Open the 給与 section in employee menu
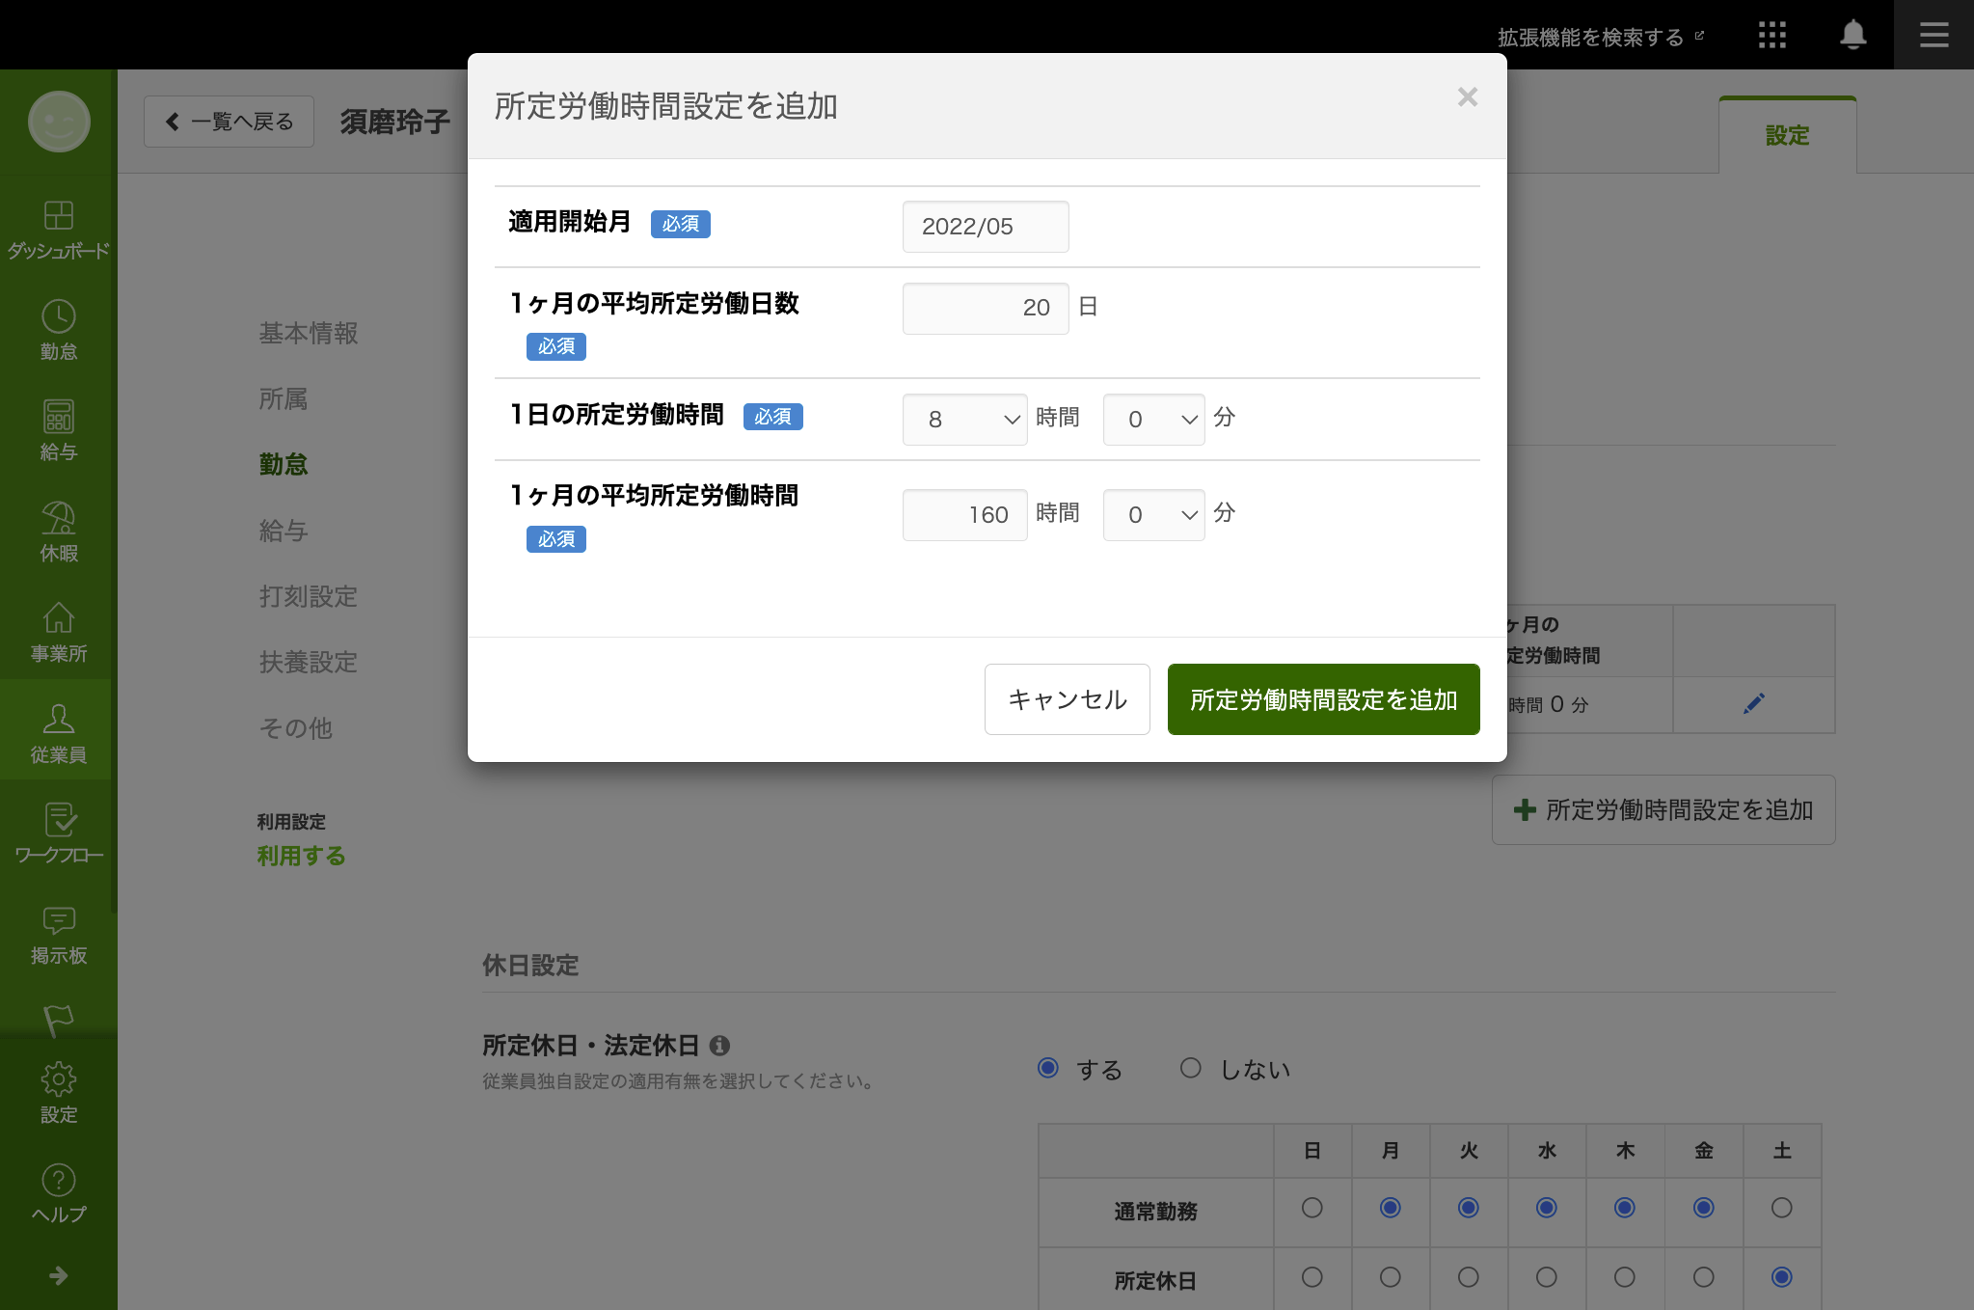 [x=284, y=531]
